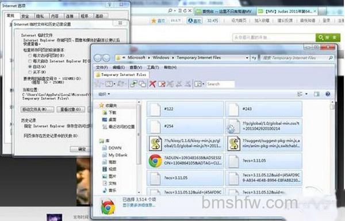Image resolution: width=345 pixels, height=221 pixels.
Task: Open the 工具(T) menu
Action: point(153,67)
